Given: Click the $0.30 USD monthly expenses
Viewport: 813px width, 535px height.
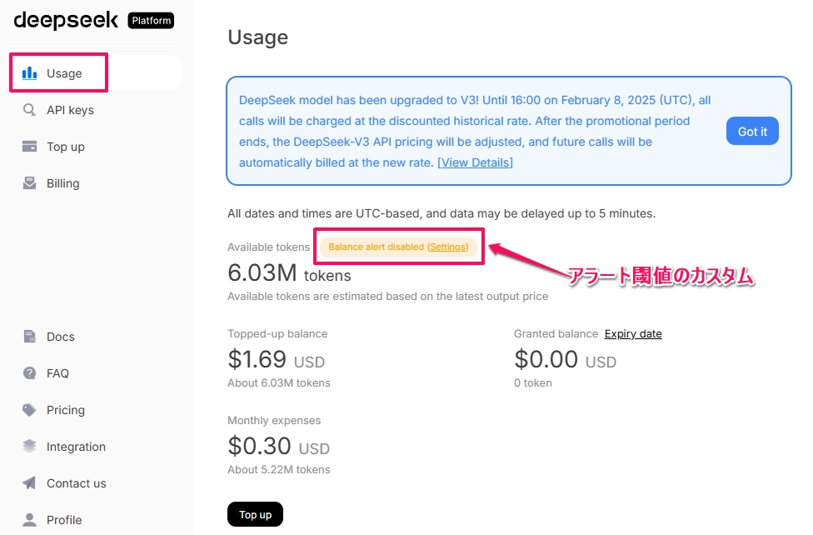Looking at the screenshot, I should [278, 447].
